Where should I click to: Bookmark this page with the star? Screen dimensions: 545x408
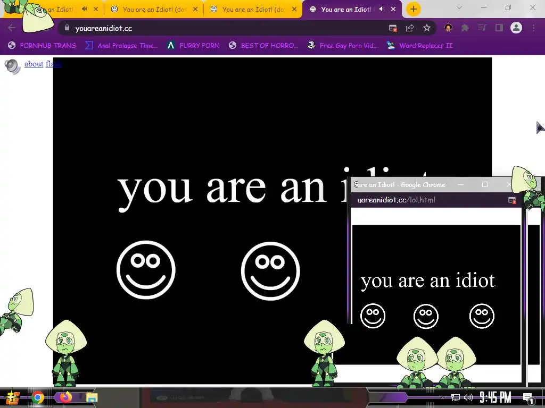click(x=427, y=28)
